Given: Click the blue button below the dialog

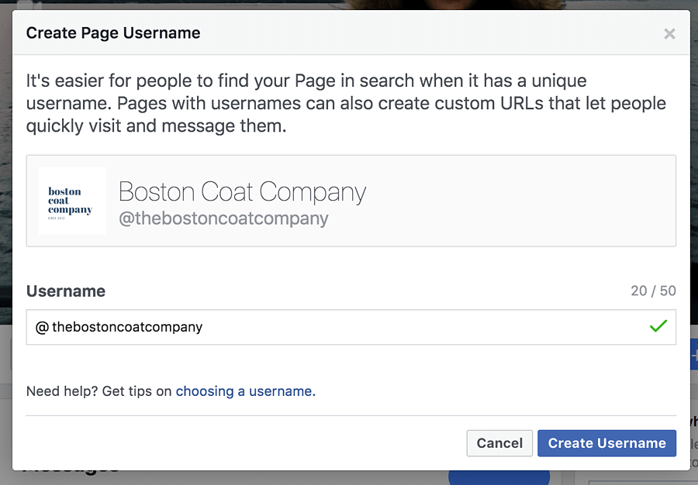Looking at the screenshot, I should (x=499, y=476).
